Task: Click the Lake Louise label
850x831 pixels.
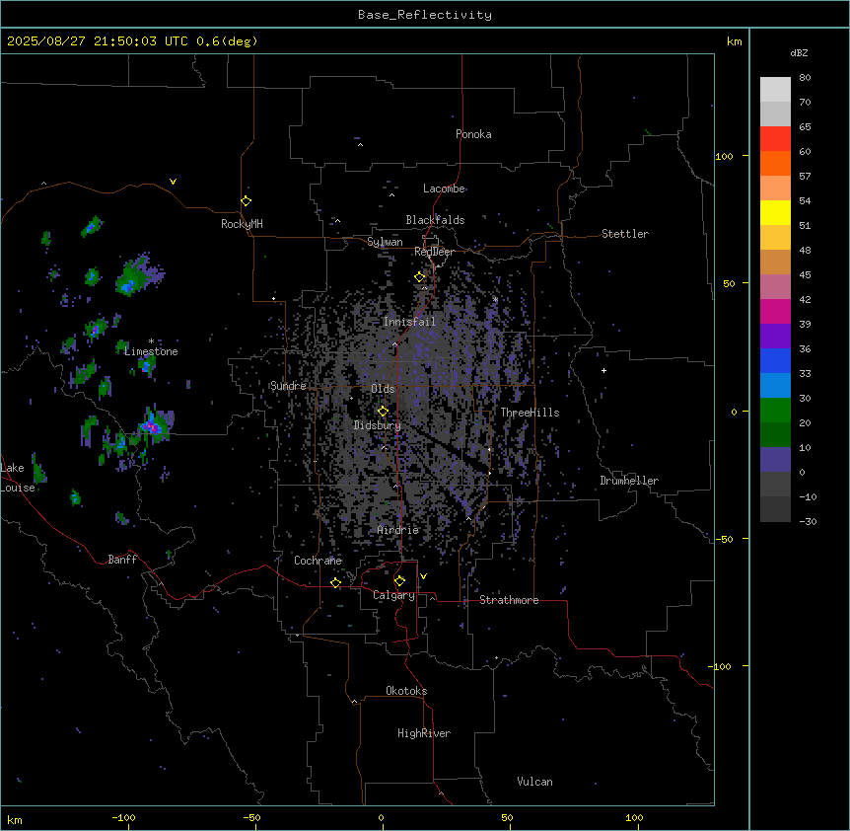Action: (x=18, y=478)
